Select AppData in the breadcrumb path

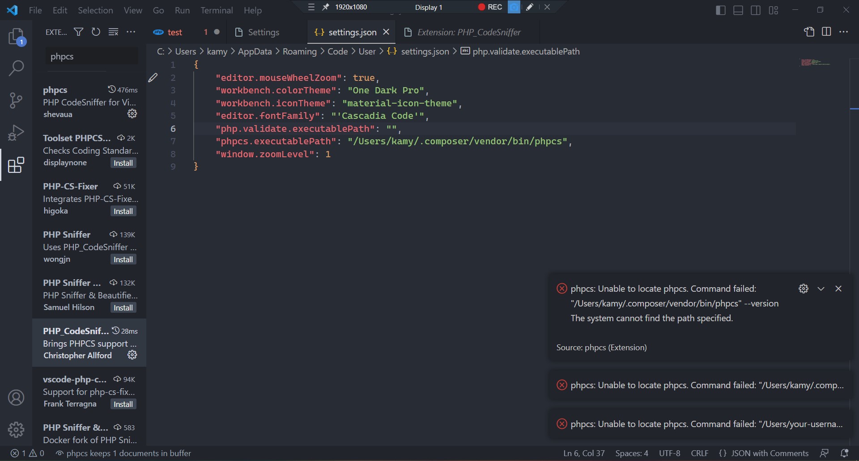coord(255,51)
